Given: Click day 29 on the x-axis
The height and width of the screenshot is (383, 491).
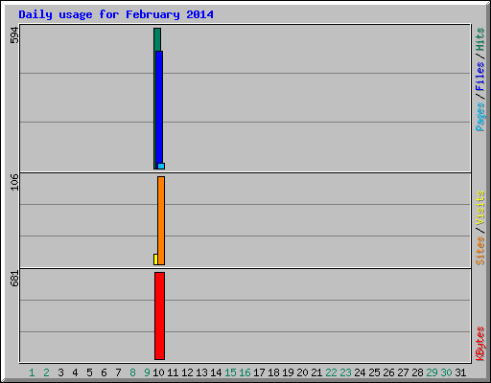Looking at the screenshot, I should (432, 372).
